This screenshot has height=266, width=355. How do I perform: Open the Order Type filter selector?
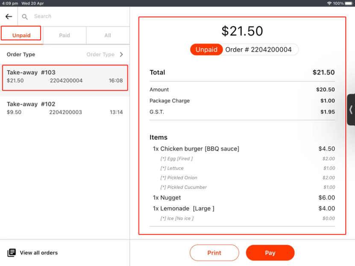pos(100,55)
